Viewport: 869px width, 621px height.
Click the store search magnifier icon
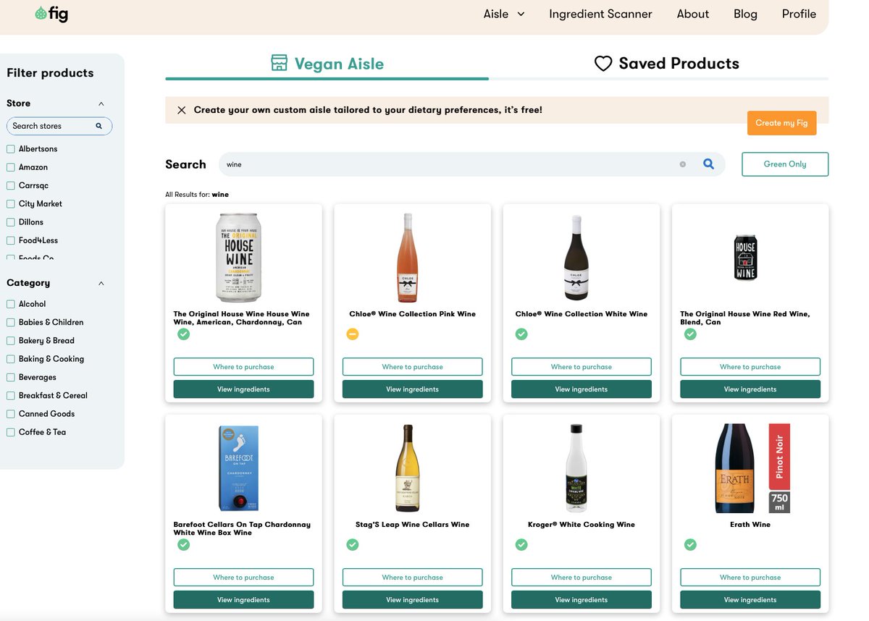(x=99, y=126)
